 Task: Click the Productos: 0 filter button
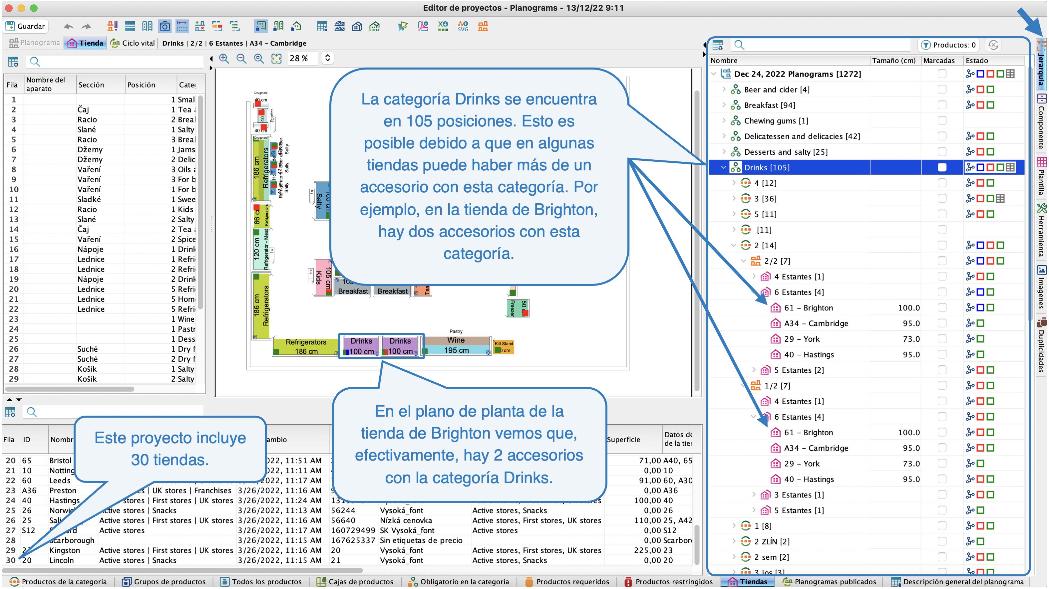click(x=949, y=45)
